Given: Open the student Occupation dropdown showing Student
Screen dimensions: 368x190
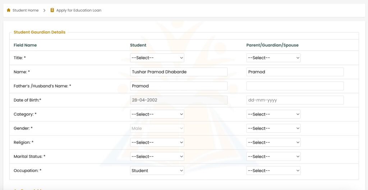Looking at the screenshot, I should [x=157, y=171].
